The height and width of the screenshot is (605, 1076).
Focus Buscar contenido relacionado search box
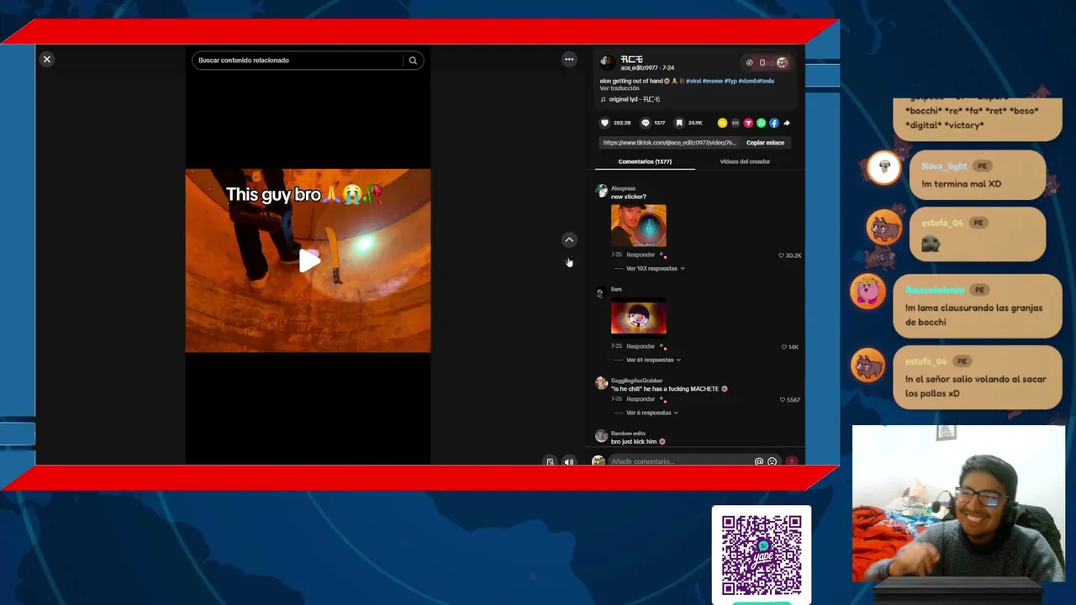click(298, 60)
